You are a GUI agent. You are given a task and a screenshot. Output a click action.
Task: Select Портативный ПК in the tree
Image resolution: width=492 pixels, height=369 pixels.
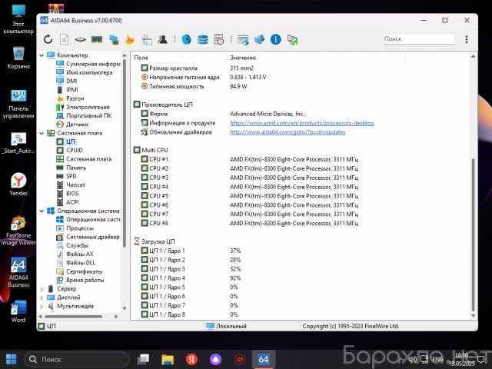(84, 116)
